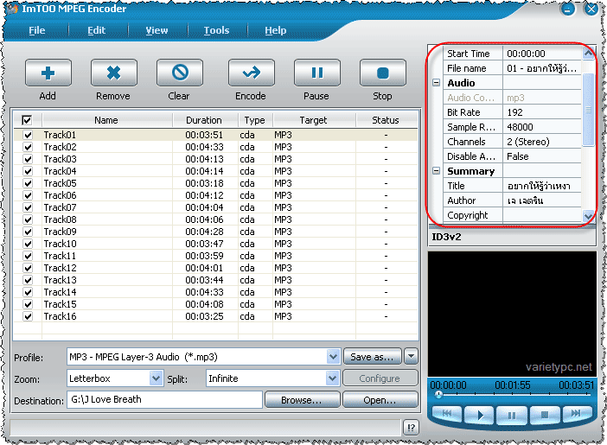Select the Track12 row name
This screenshot has height=445, width=607.
(x=60, y=268)
